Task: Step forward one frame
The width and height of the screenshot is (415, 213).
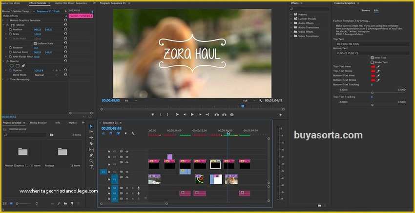Action: tap(200, 115)
